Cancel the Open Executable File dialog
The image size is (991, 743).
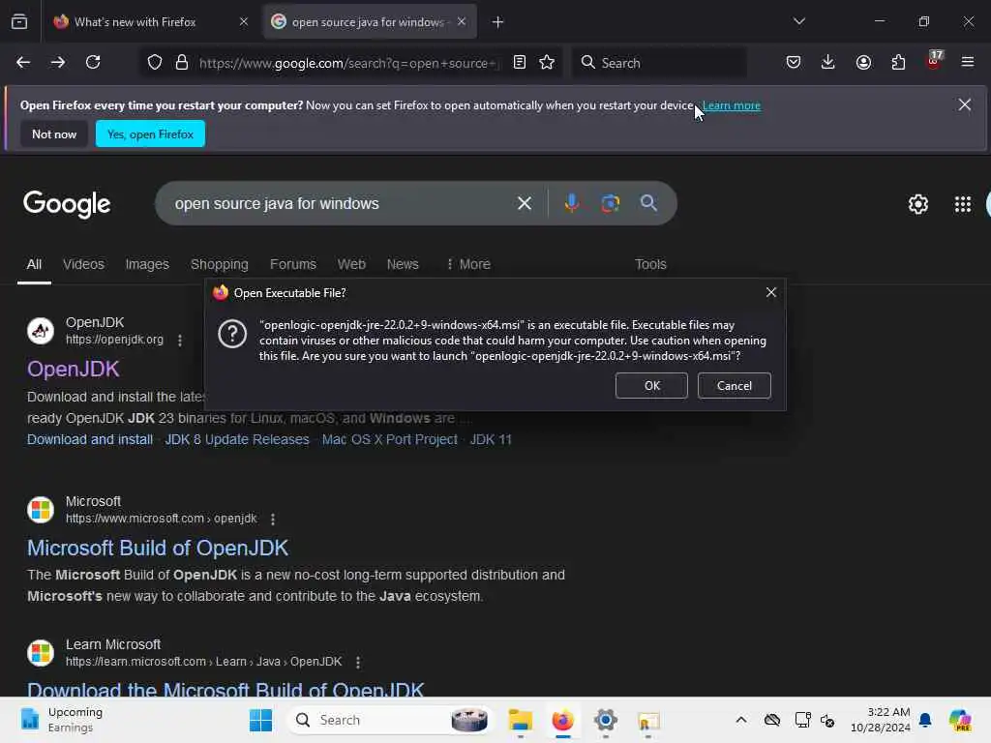click(x=734, y=385)
